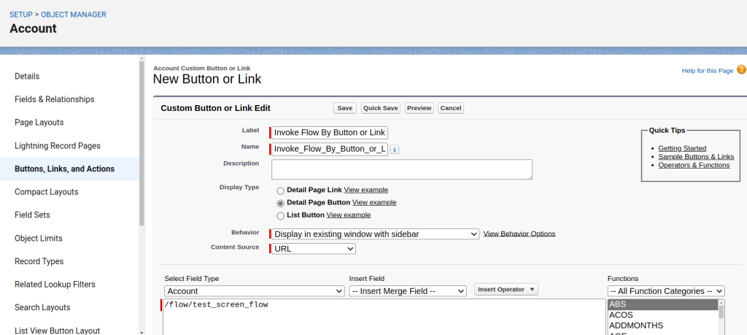This screenshot has width=747, height=335.
Task: Select Detail Page Button radio option
Action: click(281, 203)
